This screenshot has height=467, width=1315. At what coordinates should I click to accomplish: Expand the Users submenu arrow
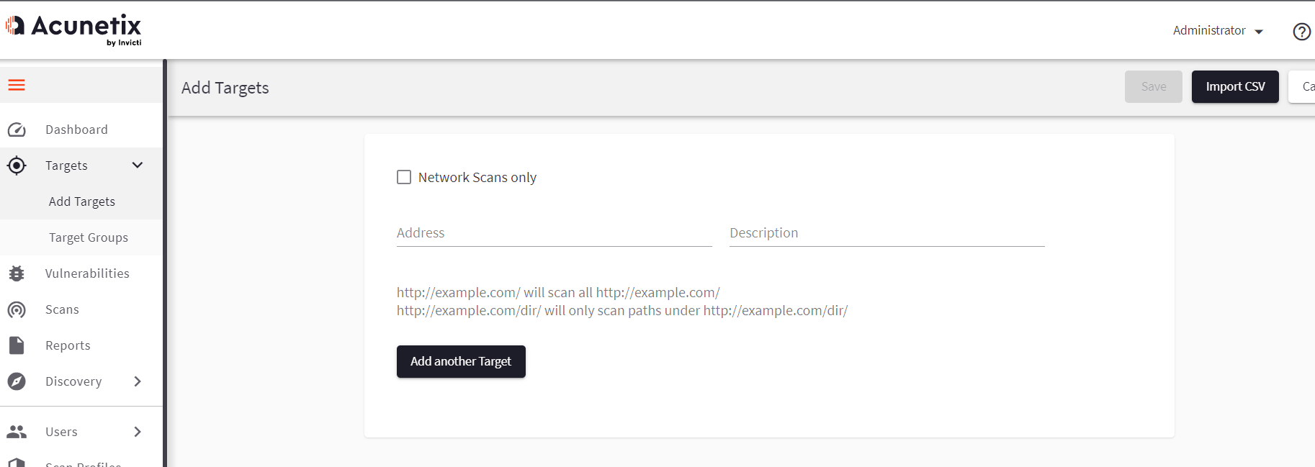coord(138,432)
